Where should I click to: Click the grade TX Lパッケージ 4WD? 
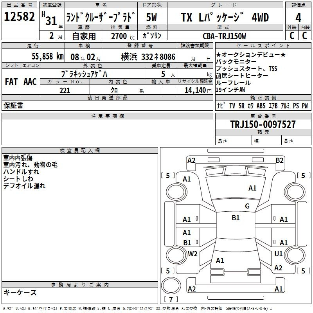225,17
